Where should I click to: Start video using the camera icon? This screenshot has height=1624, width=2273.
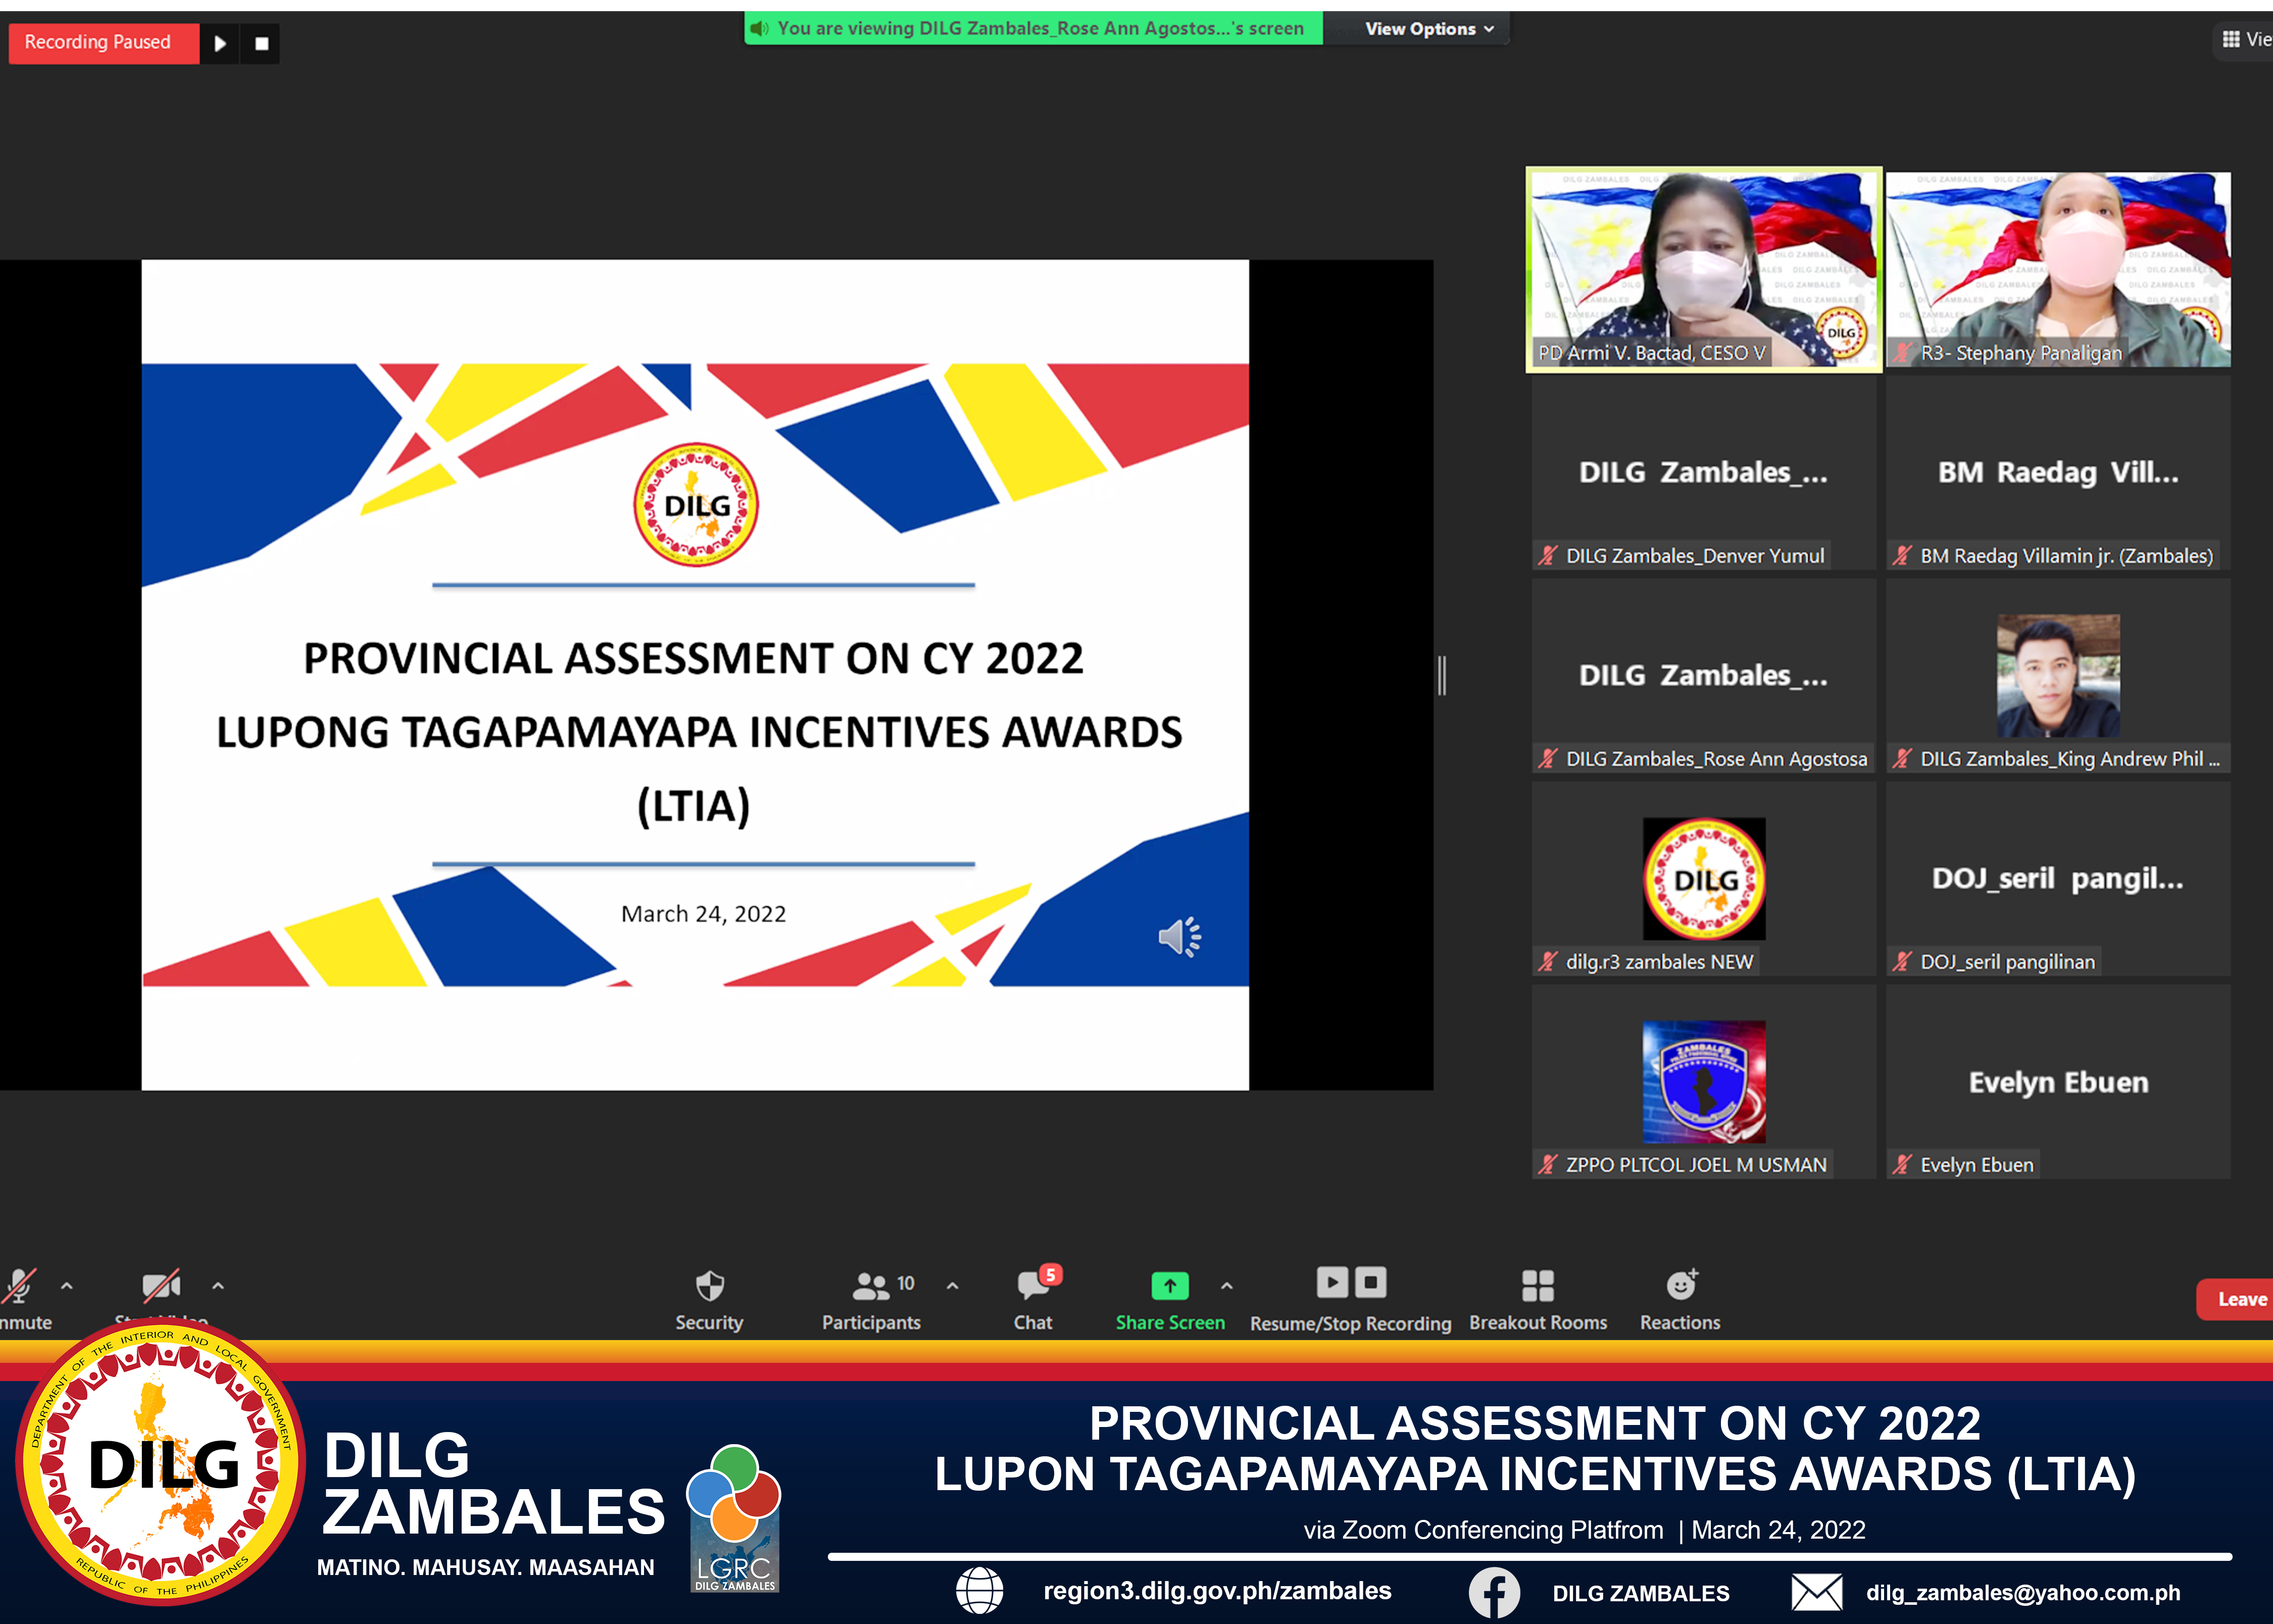[161, 1285]
